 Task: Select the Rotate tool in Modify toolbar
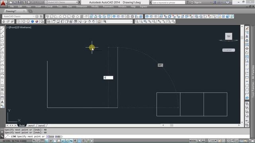(247, 53)
